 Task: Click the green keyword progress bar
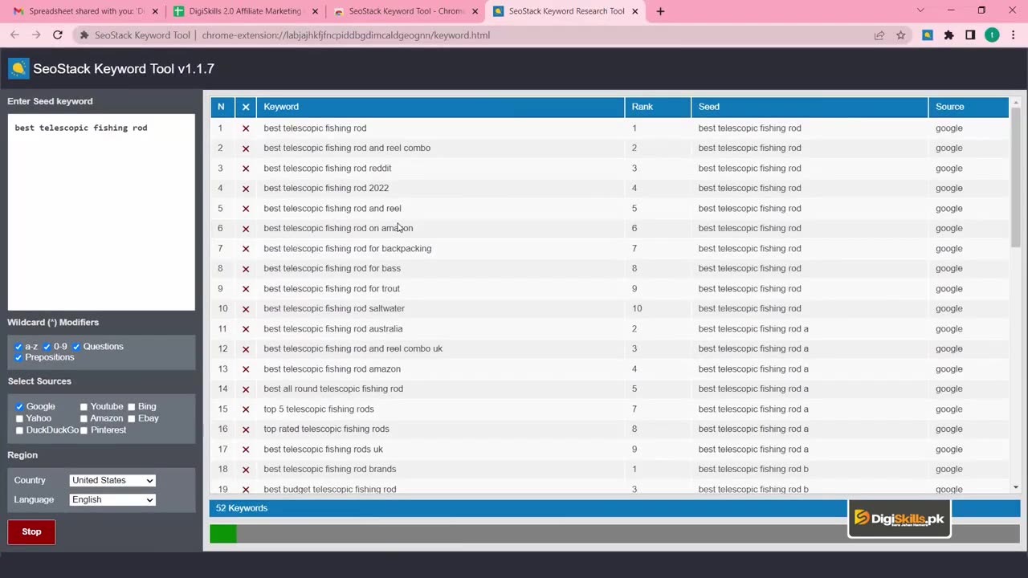223,534
